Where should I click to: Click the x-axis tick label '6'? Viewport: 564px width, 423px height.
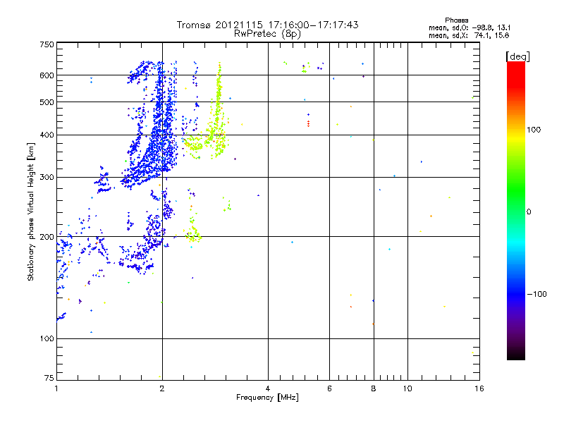(x=329, y=388)
